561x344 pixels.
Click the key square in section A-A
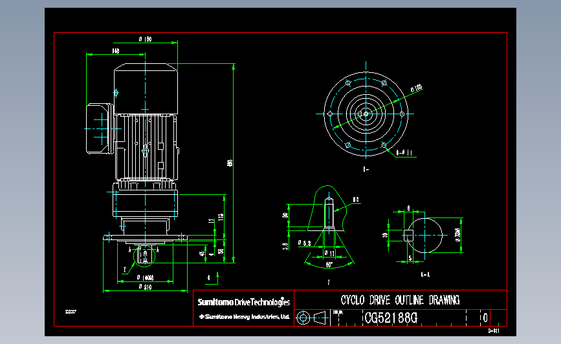(x=408, y=236)
